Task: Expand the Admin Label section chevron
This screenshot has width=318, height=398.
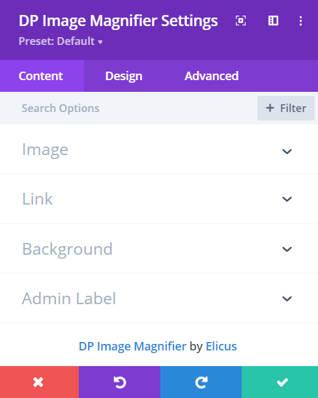Action: pos(287,299)
